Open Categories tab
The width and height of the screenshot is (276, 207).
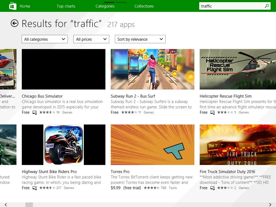(x=105, y=6)
